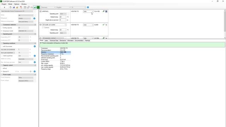Toggle the Oil cooler accessory checkbox
Image resolution: width=226 pixels, height=127 pixels.
point(41,25)
